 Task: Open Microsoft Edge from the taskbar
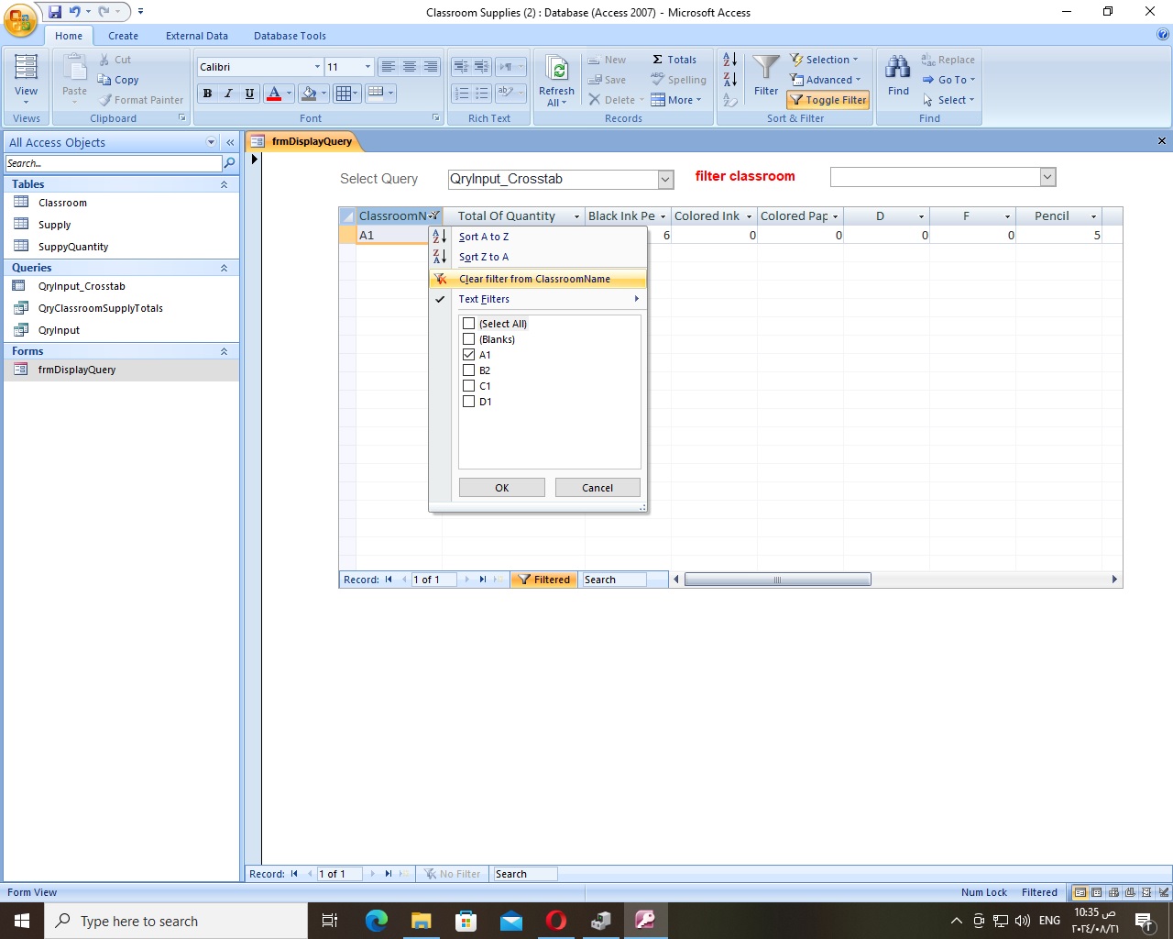pos(377,921)
